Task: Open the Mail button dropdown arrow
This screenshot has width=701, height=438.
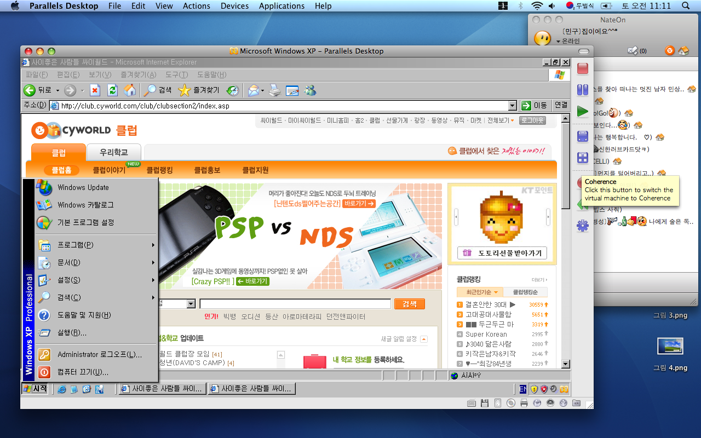Action: 263,90
